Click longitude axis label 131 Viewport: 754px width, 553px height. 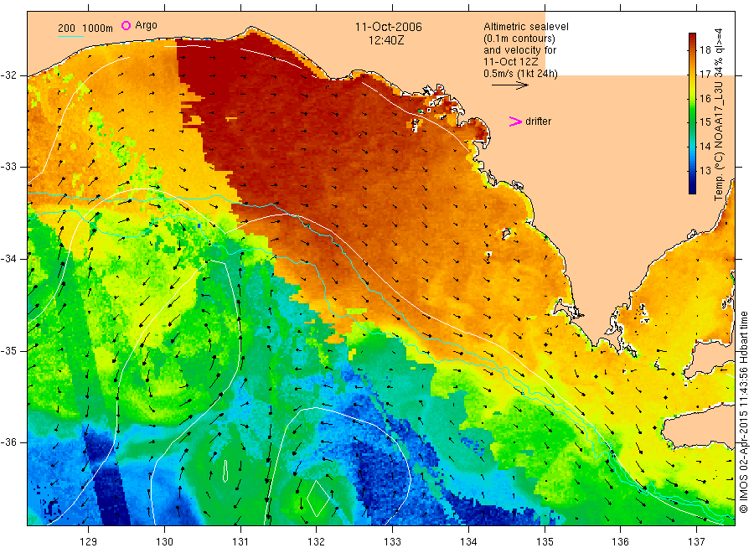(240, 542)
